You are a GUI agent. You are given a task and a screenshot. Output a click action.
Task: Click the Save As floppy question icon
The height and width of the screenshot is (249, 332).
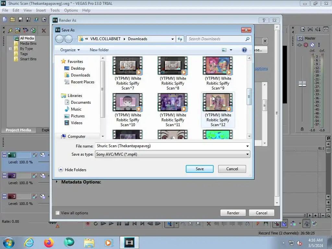pyautogui.click(x=28, y=20)
